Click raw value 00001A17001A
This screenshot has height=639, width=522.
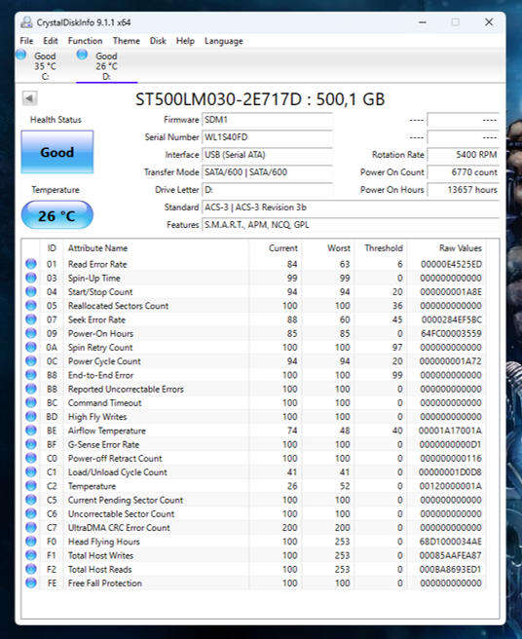(x=450, y=431)
